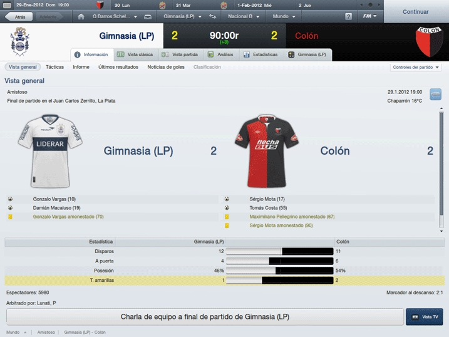
Task: Click the swap arrows icon beside Gimnasia (LP)
Action: pyautogui.click(x=212, y=17)
